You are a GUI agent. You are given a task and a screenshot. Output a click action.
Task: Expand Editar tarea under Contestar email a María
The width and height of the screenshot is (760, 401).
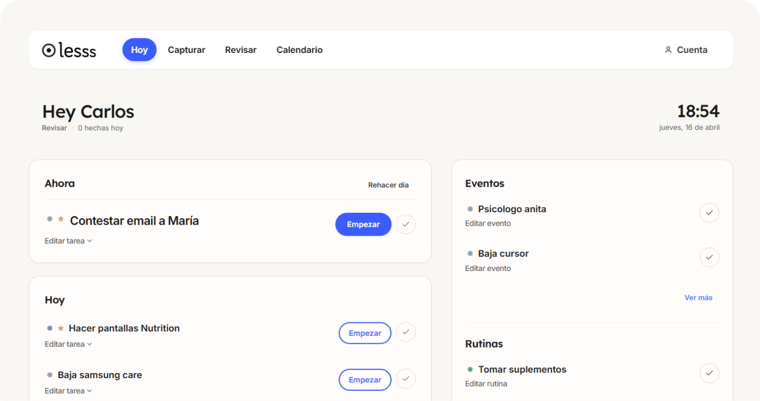pos(69,241)
